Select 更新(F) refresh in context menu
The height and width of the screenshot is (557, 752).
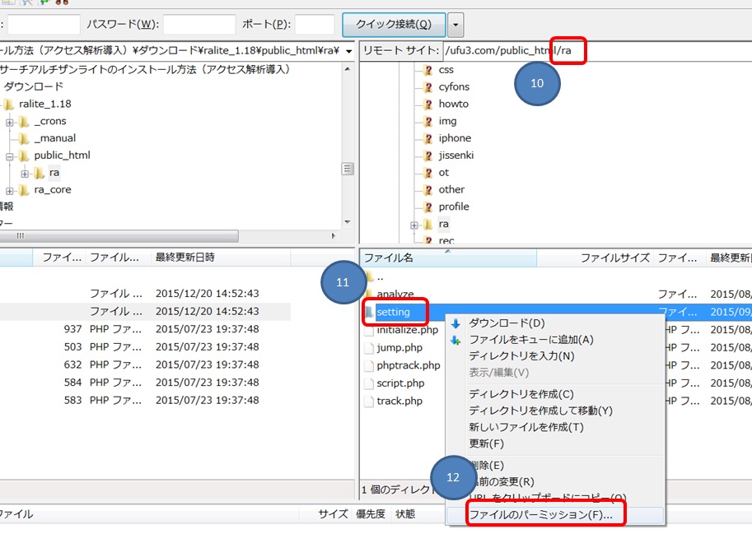pyautogui.click(x=486, y=443)
